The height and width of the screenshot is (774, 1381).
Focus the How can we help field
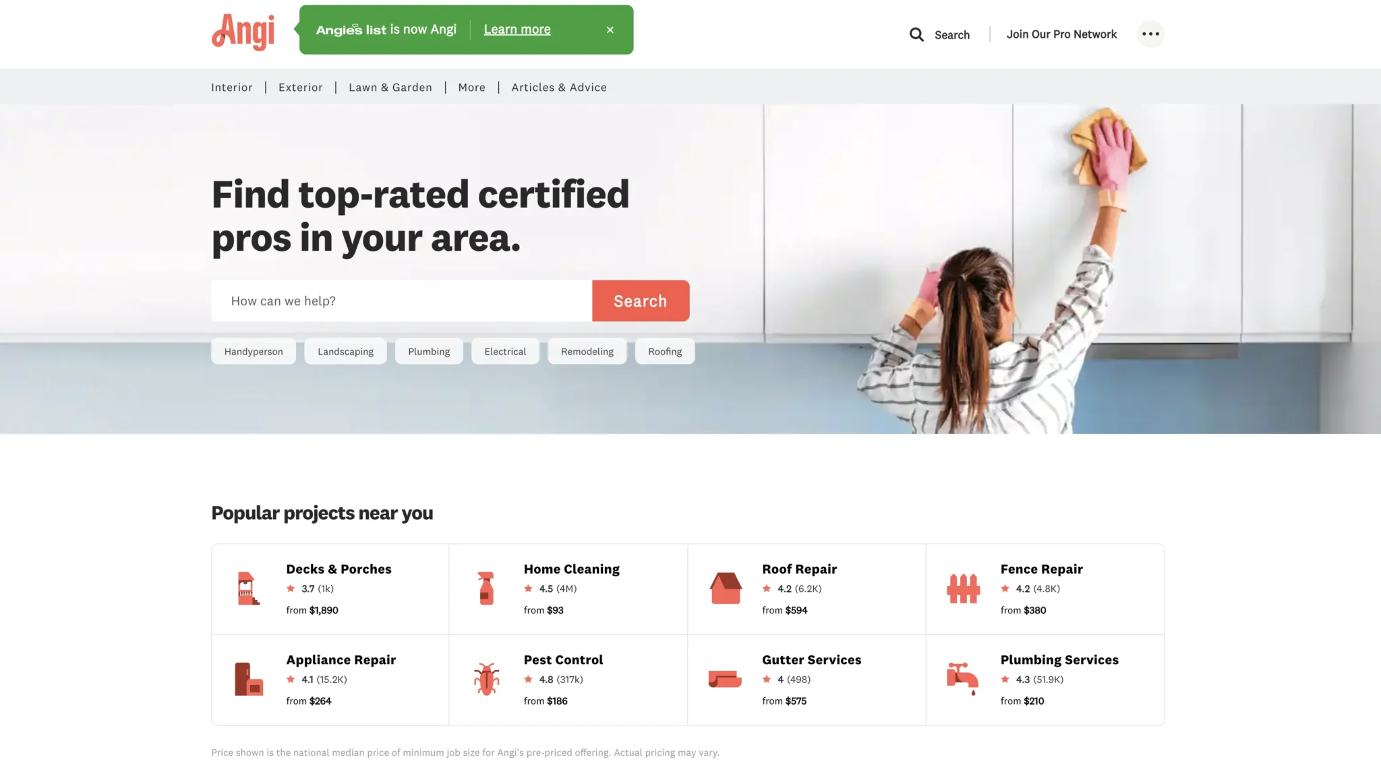[x=402, y=301]
